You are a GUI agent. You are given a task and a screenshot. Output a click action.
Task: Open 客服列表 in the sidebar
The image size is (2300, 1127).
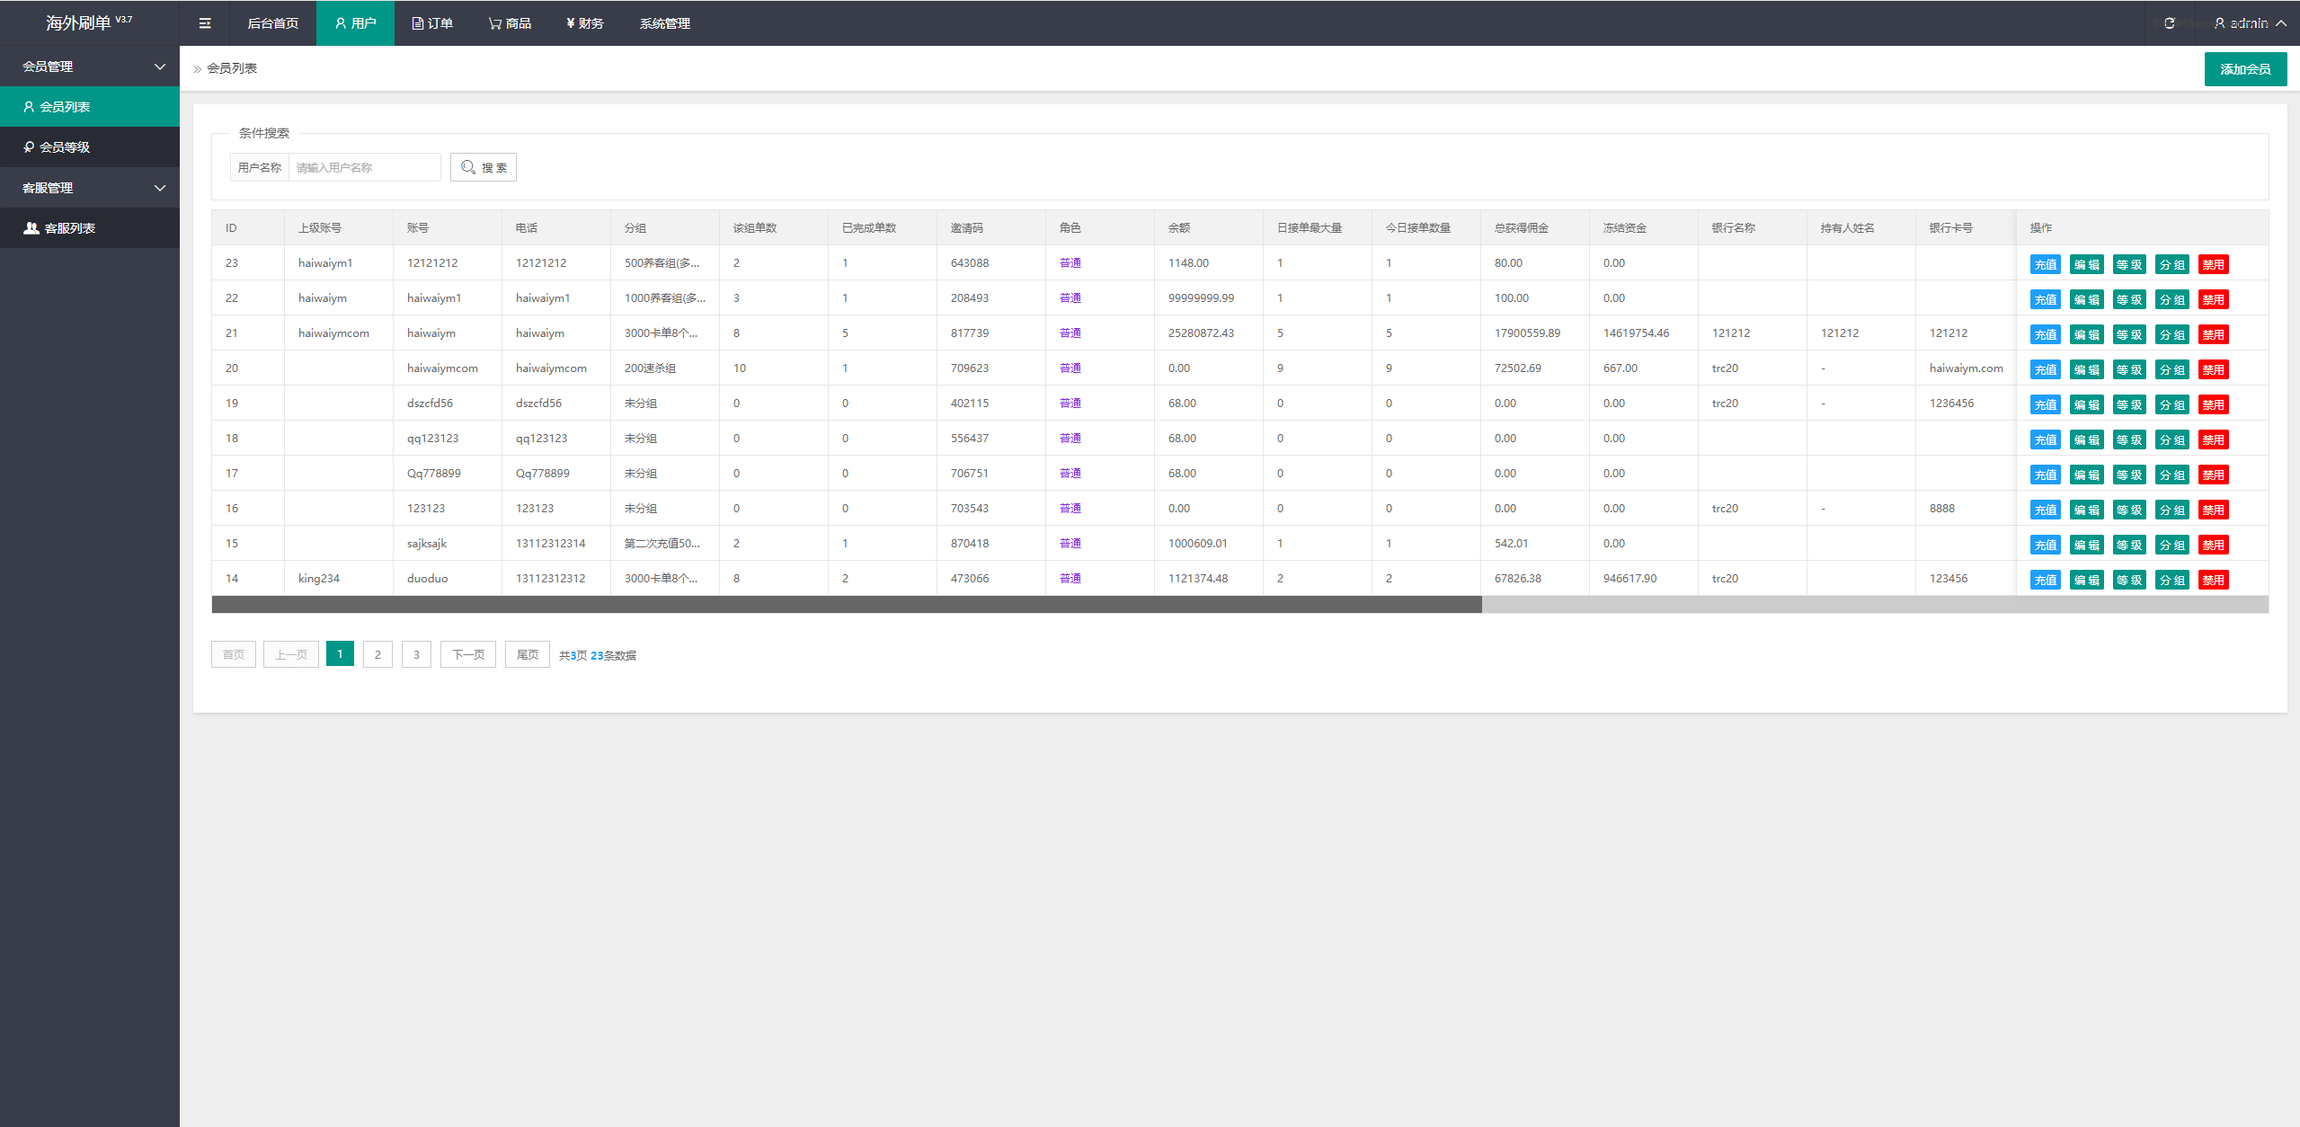point(69,228)
